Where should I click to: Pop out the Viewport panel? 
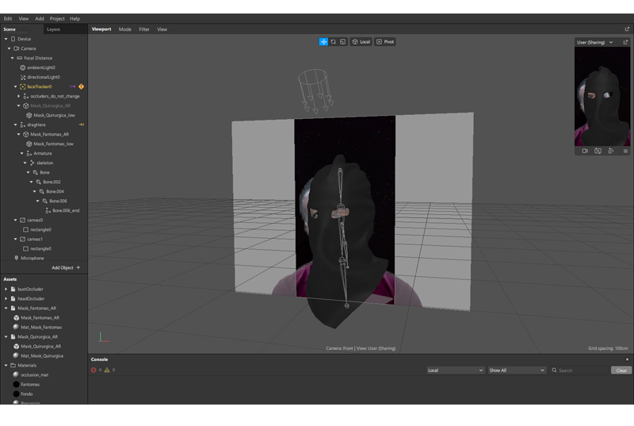627,29
